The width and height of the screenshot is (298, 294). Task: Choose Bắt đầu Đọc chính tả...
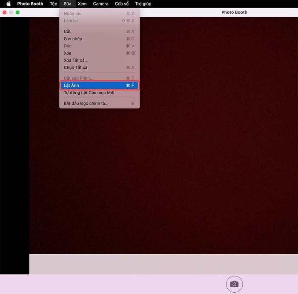(99, 103)
